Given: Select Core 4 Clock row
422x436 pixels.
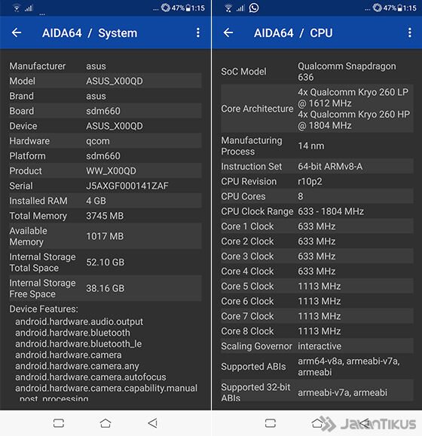Looking at the screenshot, I should click(x=317, y=272).
